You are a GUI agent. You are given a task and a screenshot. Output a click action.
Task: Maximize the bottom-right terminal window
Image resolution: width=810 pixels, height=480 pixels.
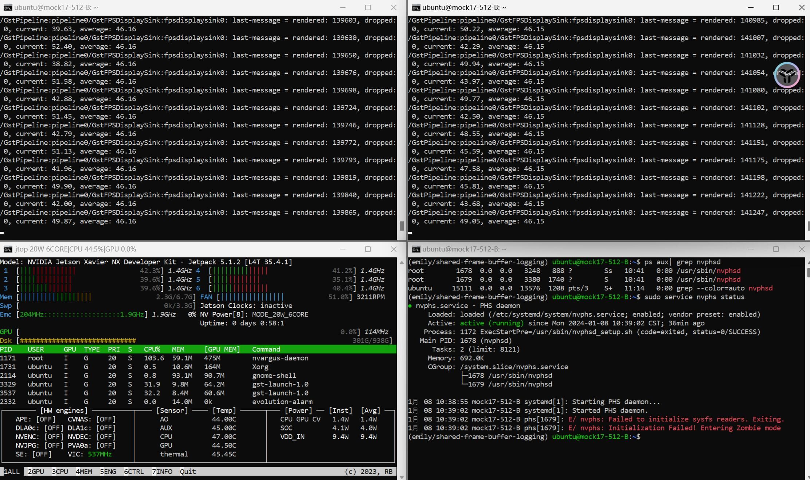click(x=776, y=249)
